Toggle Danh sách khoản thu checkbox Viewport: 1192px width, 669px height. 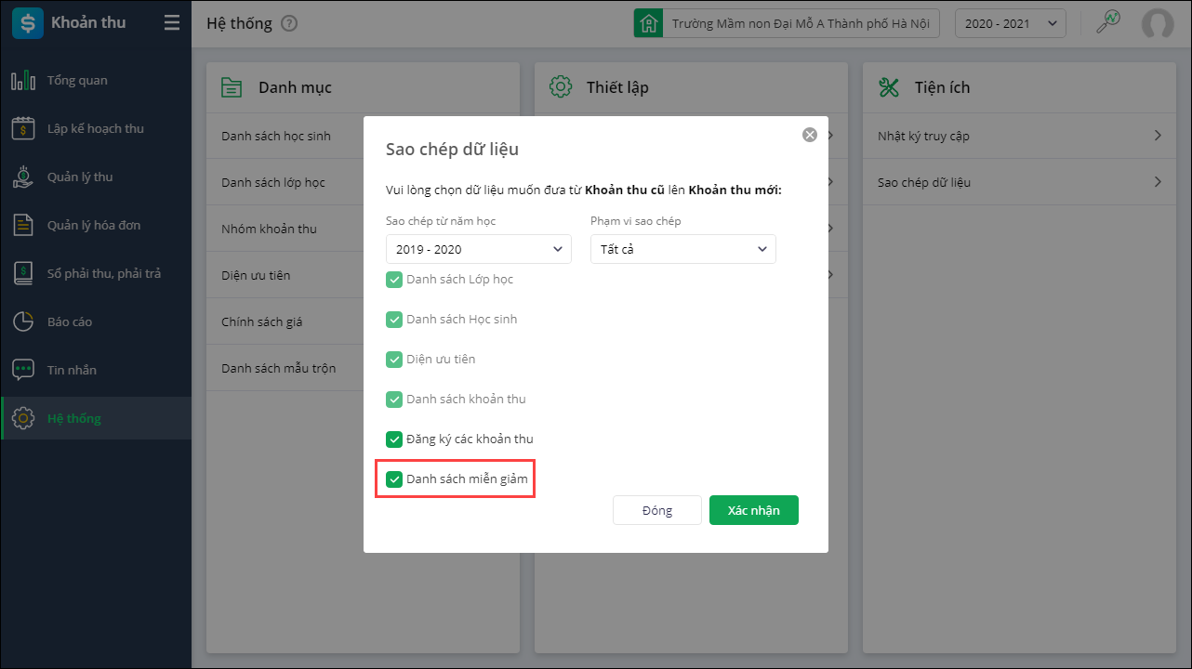(x=394, y=400)
